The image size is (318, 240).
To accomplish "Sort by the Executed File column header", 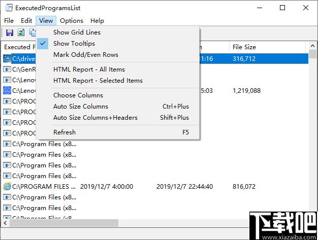I will coord(20,47).
